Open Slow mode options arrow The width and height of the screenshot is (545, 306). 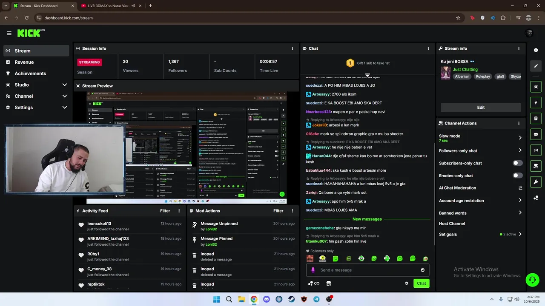click(520, 138)
